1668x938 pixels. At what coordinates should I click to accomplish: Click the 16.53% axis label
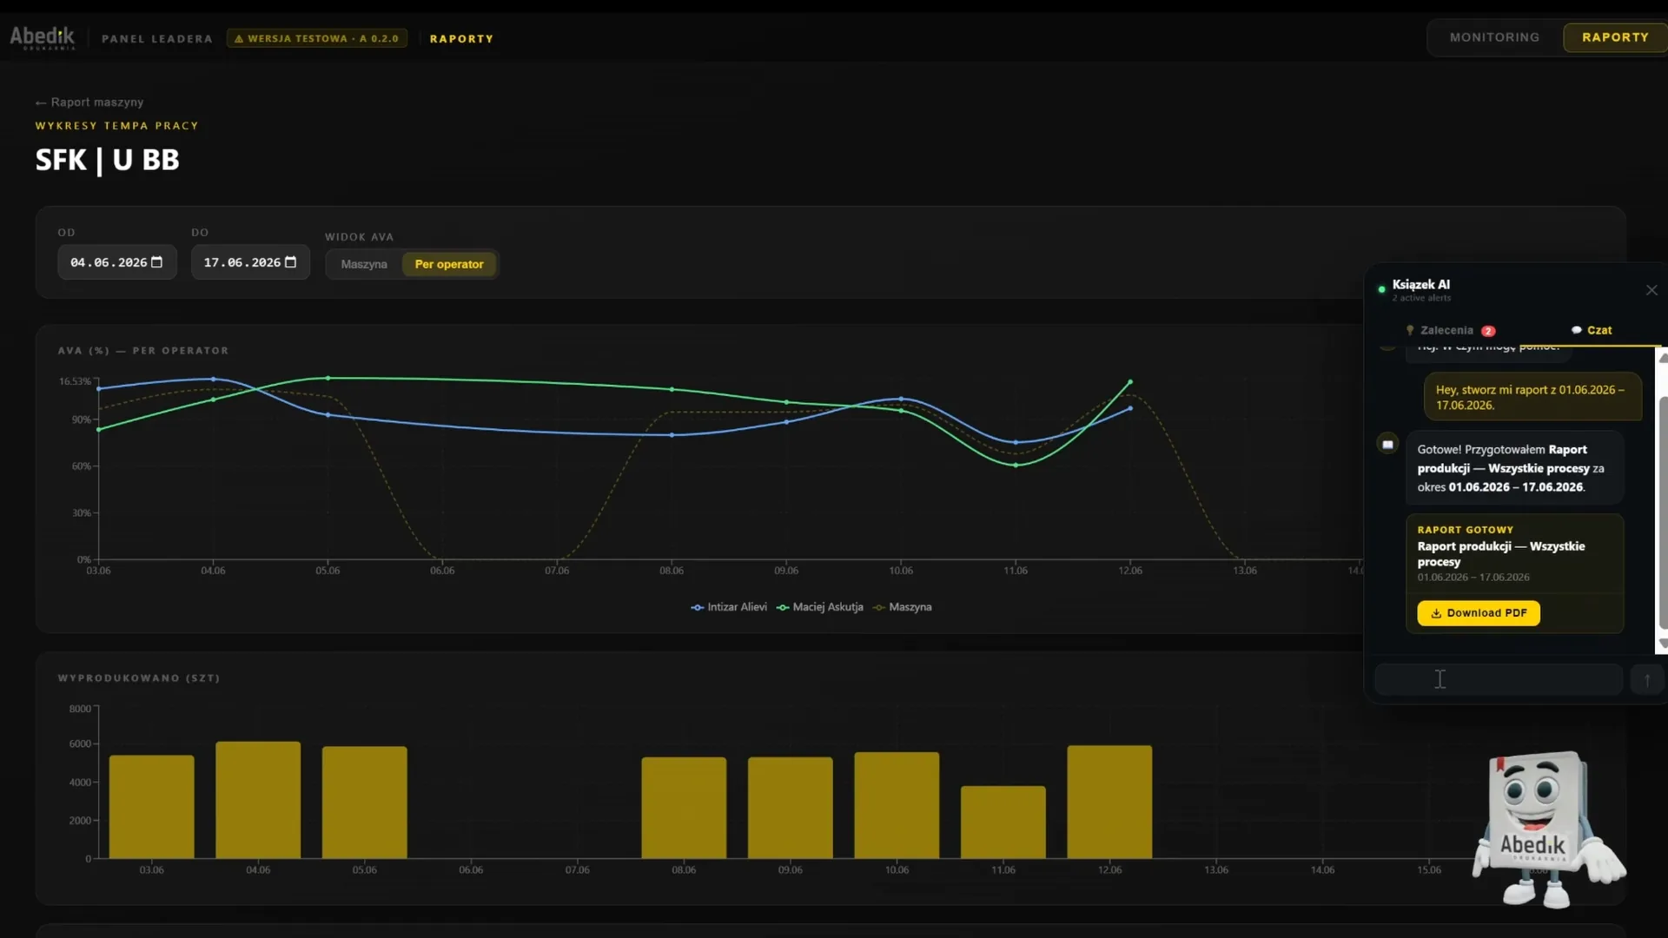point(75,381)
